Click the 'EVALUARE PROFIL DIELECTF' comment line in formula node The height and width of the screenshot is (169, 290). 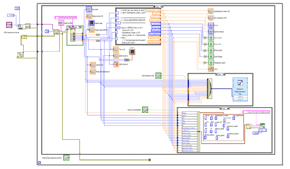coord(133,20)
